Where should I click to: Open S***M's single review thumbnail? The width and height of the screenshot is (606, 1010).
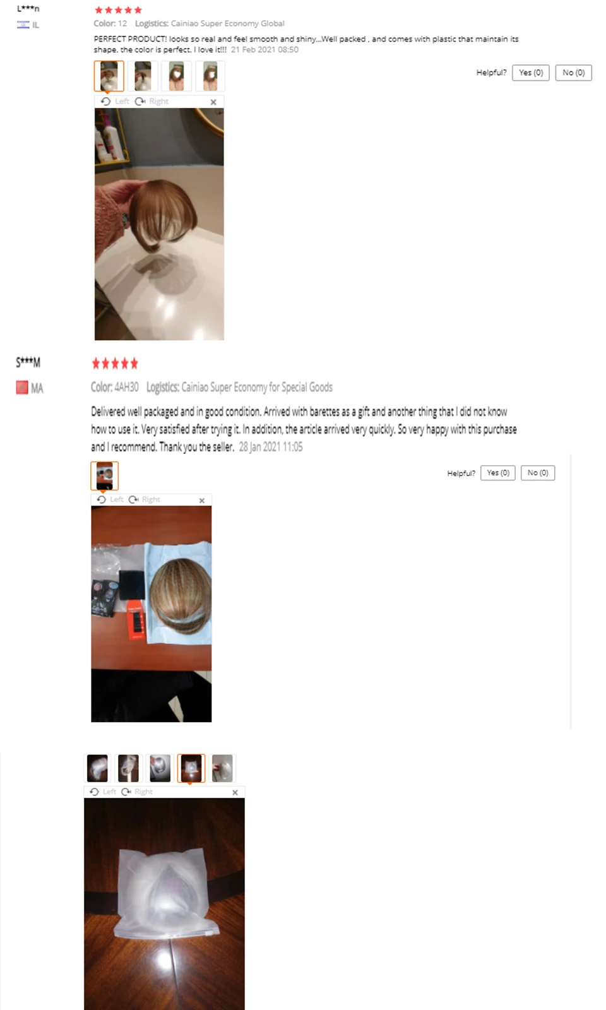pyautogui.click(x=105, y=476)
